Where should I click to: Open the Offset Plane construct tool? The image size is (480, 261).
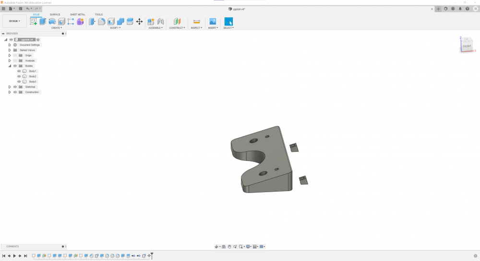pyautogui.click(x=177, y=22)
